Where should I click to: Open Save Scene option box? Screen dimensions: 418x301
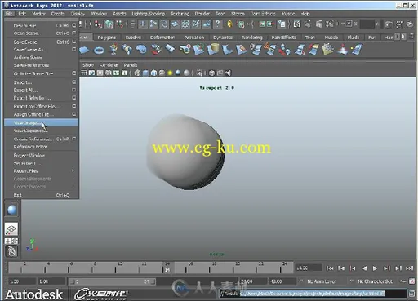74,42
